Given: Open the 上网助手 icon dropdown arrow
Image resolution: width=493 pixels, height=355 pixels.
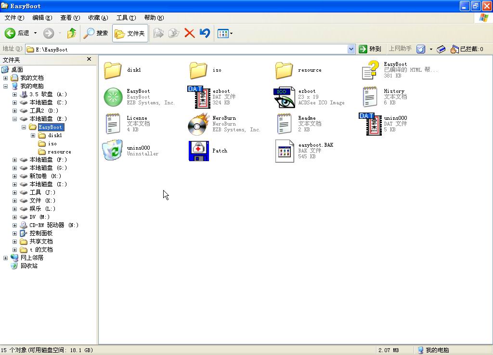Looking at the screenshot, I should pyautogui.click(x=431, y=50).
